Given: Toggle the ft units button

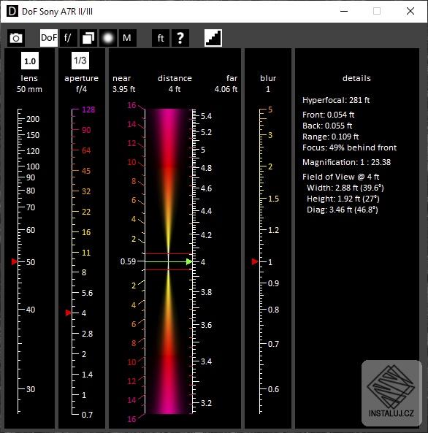Looking at the screenshot, I should click(161, 38).
